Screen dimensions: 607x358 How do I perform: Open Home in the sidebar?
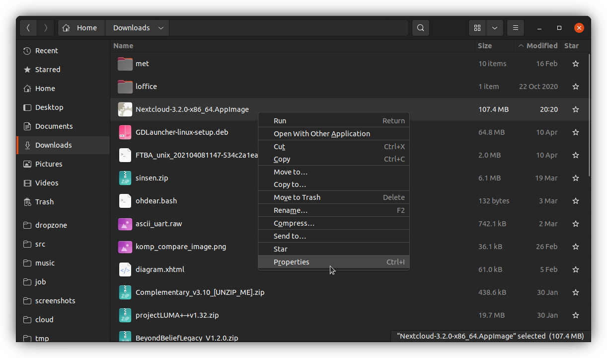click(x=63, y=89)
